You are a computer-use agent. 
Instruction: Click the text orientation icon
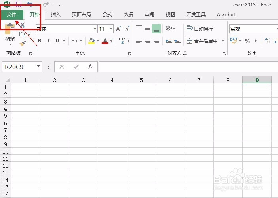coord(169,29)
